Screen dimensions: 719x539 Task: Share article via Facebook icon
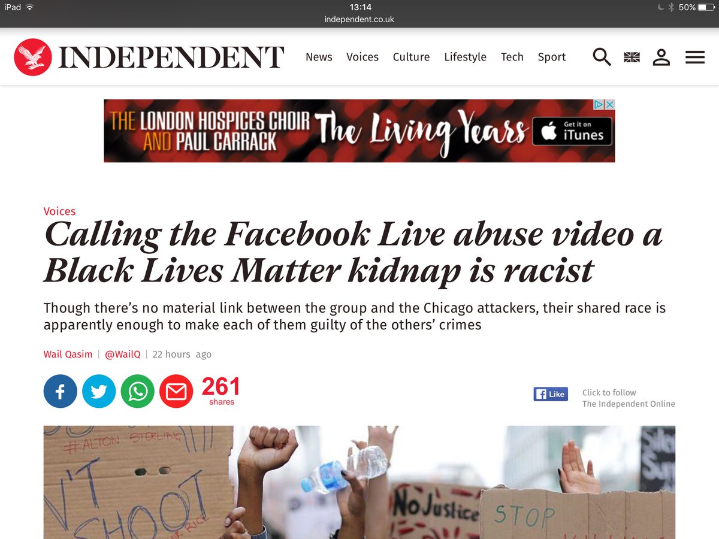click(x=61, y=392)
